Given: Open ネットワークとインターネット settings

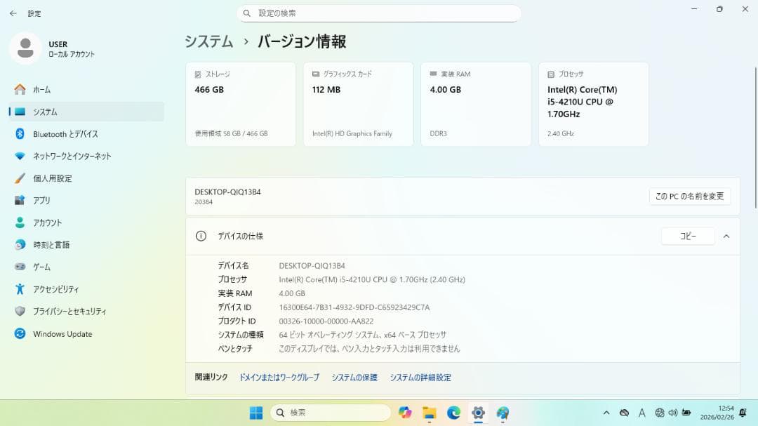Looking at the screenshot, I should pos(86,157).
